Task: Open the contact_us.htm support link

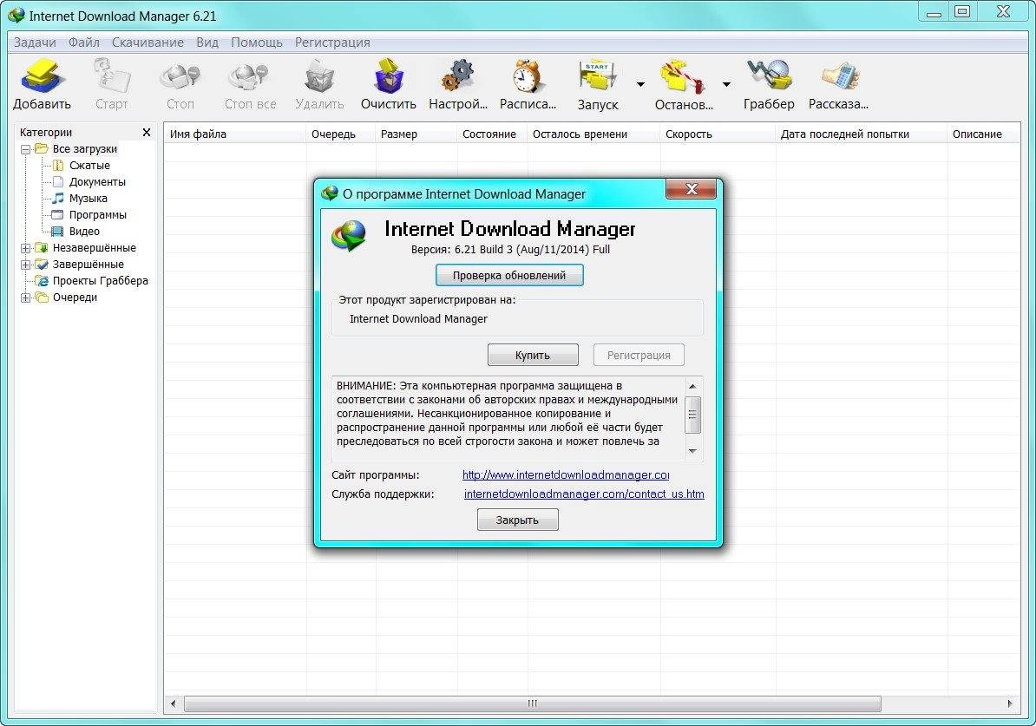Action: tap(584, 494)
